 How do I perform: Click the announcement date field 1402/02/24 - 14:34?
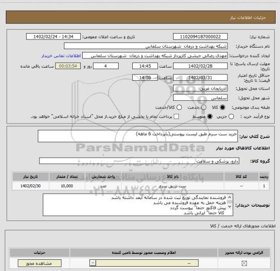pyautogui.click(x=53, y=36)
